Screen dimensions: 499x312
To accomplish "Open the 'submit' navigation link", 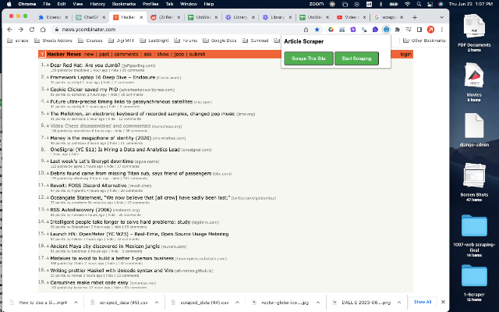I will pyautogui.click(x=197, y=55).
